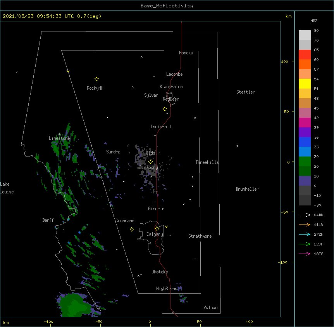Click the RockyMH label
The width and height of the screenshot is (334, 327).
[95, 88]
